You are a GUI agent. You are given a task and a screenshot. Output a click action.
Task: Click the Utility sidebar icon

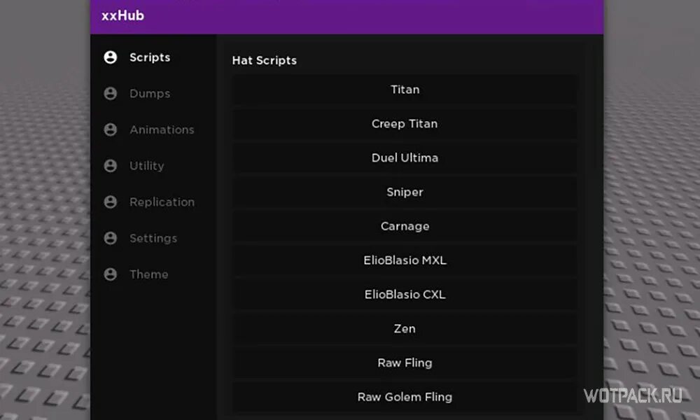[110, 166]
